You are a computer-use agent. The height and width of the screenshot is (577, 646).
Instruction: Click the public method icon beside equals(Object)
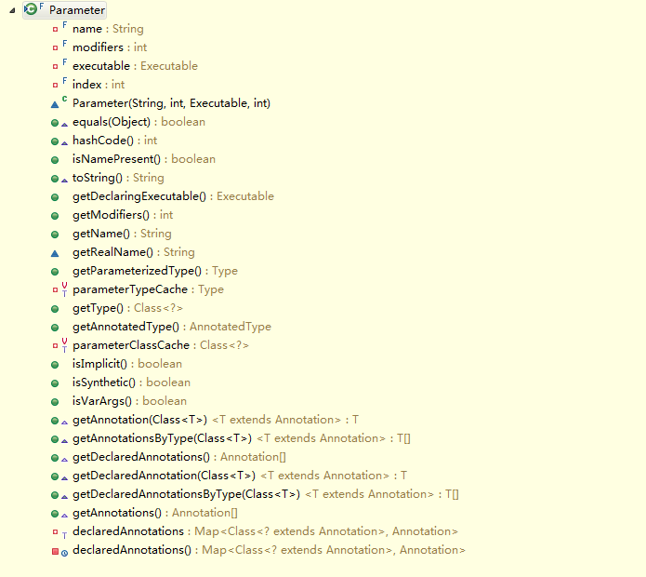pyautogui.click(x=55, y=123)
